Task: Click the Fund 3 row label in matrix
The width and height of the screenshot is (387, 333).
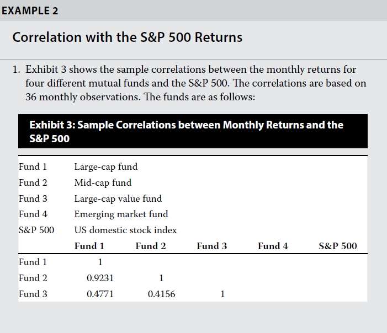Action: click(33, 294)
